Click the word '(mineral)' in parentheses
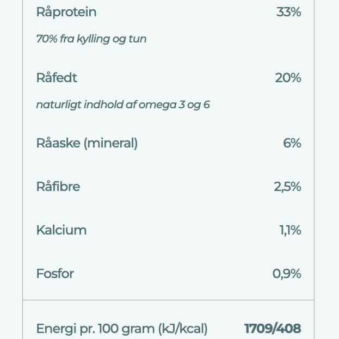339x339 pixels. pyautogui.click(x=110, y=143)
